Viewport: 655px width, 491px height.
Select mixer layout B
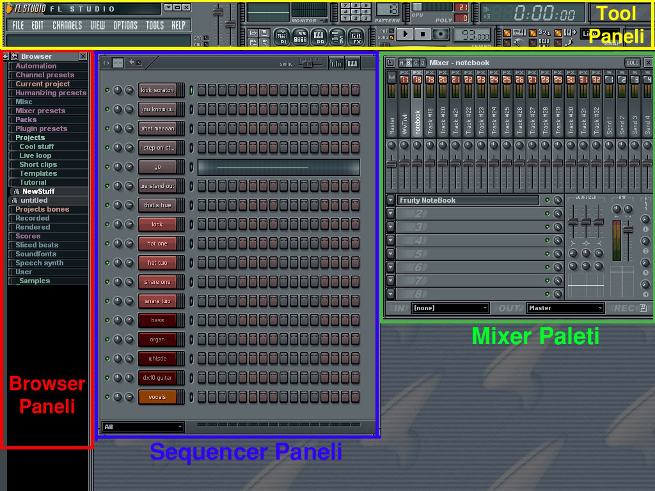click(x=409, y=63)
